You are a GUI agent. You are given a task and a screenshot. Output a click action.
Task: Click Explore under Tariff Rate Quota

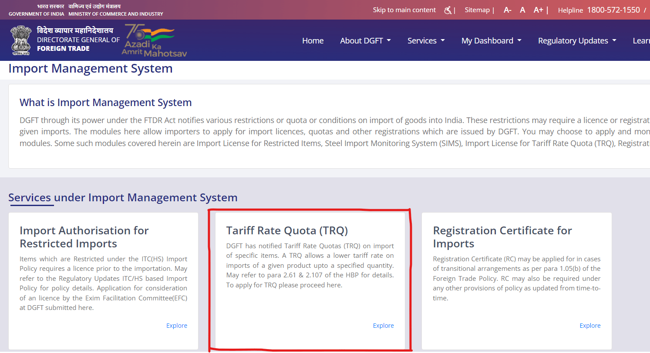(383, 326)
